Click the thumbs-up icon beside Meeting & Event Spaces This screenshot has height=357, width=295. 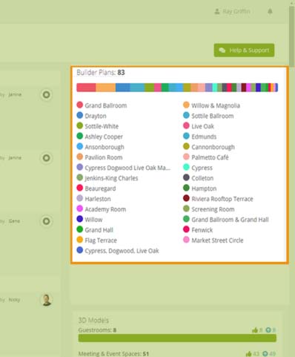click(248, 354)
